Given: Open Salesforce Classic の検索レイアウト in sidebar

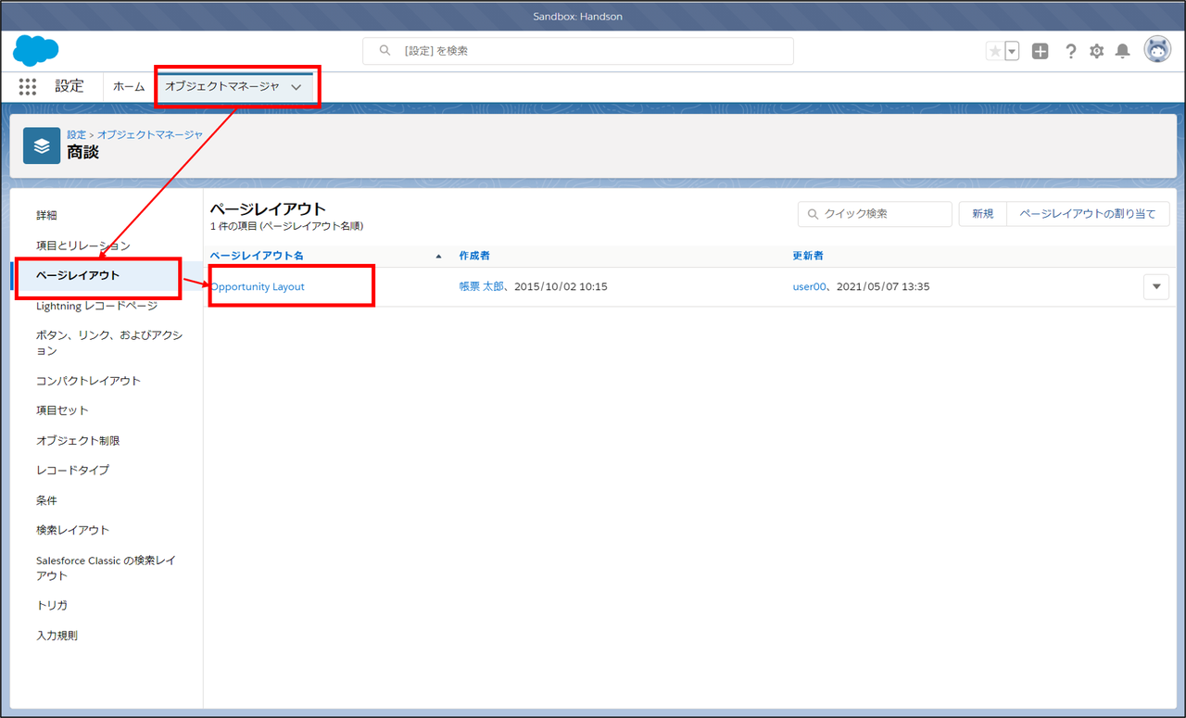Looking at the screenshot, I should coord(106,568).
